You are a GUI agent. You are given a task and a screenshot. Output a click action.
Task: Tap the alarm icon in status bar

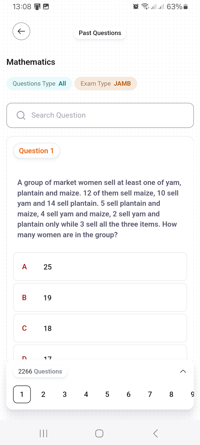click(136, 6)
